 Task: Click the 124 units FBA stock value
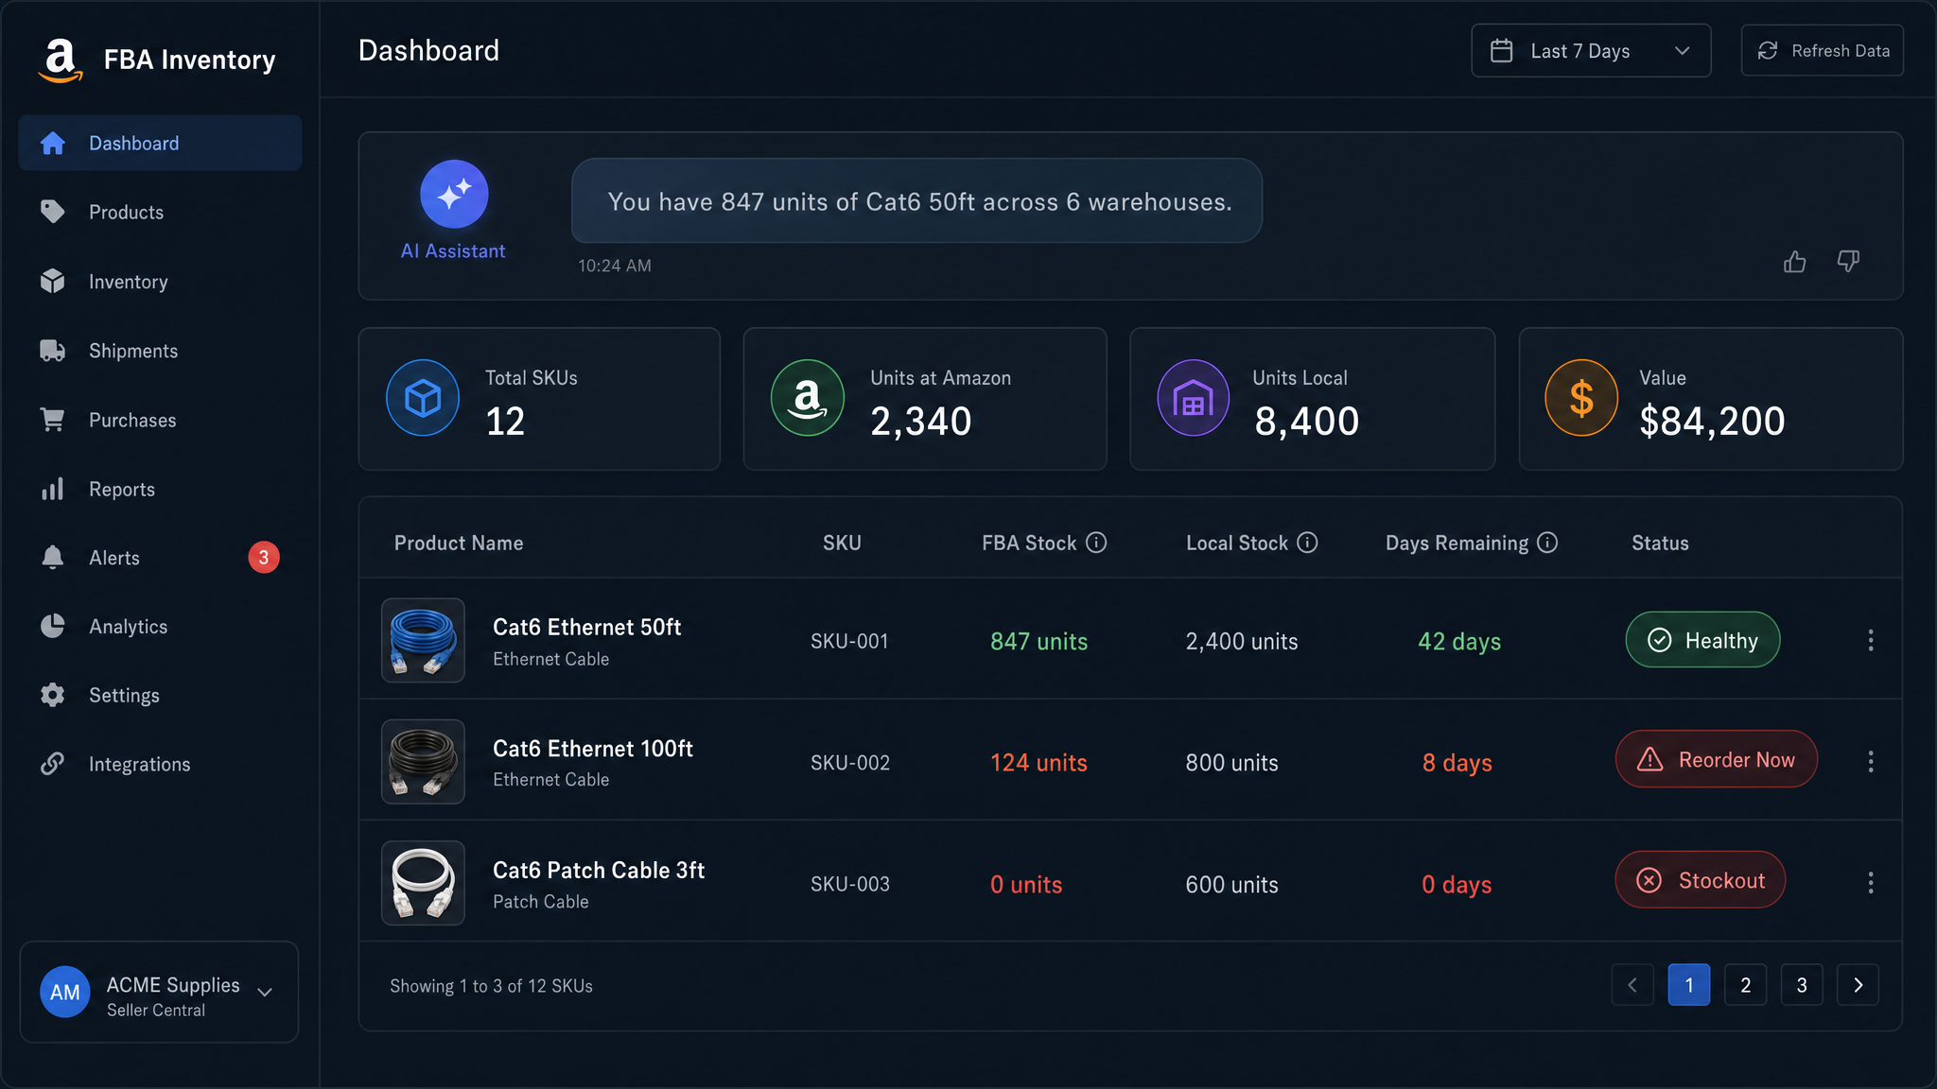point(1038,762)
